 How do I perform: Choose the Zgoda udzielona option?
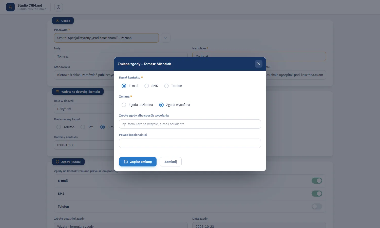tap(124, 105)
